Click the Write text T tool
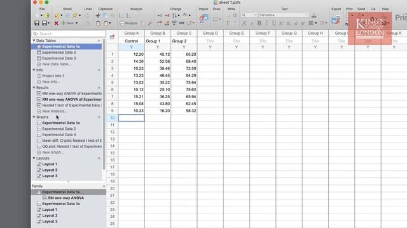The image size is (407, 228). pyautogui.click(x=228, y=23)
